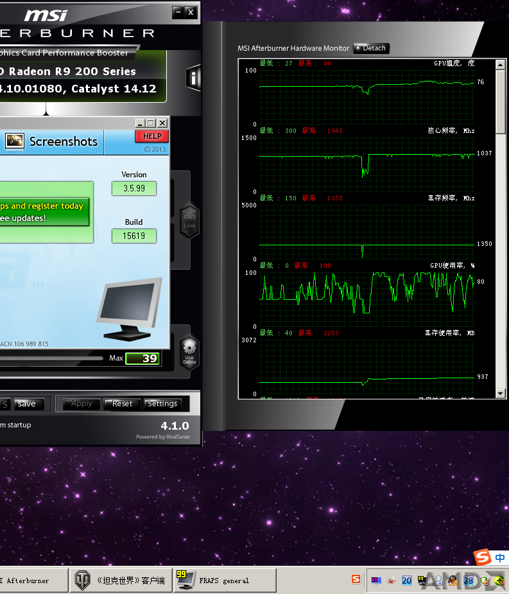This screenshot has width=509, height=594.
Task: Click the Detach button on hardware monitor
Action: coord(371,48)
